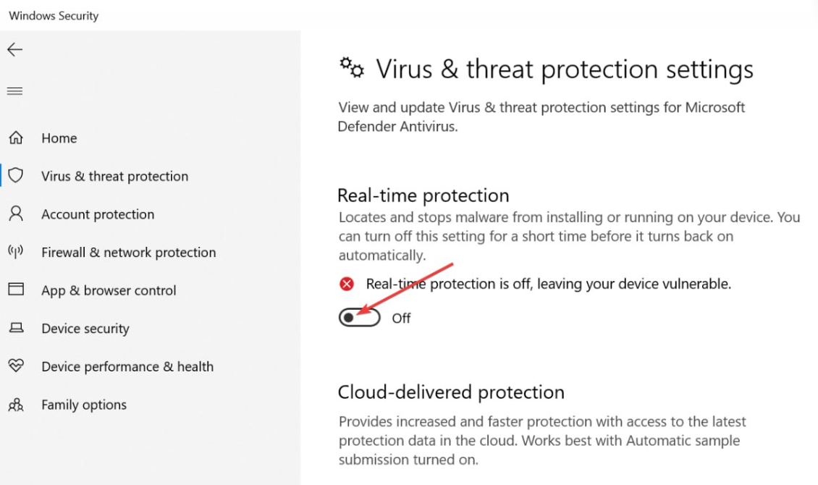Open the Device performance & health page
This screenshot has height=485, width=818.
[127, 366]
